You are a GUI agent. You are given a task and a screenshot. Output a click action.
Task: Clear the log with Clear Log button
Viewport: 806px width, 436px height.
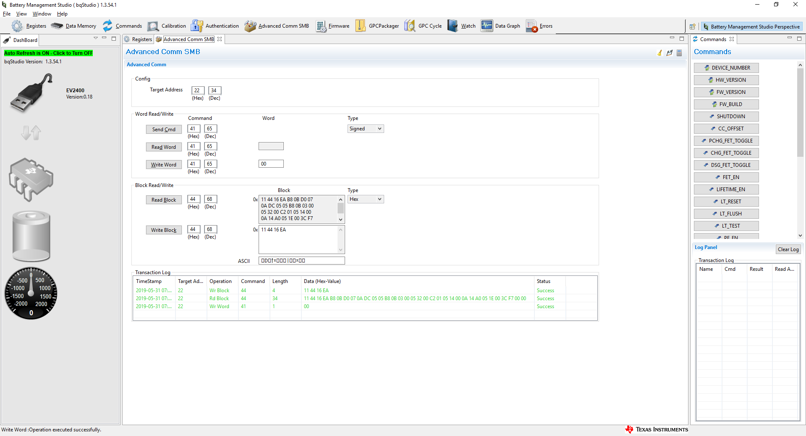[788, 249]
